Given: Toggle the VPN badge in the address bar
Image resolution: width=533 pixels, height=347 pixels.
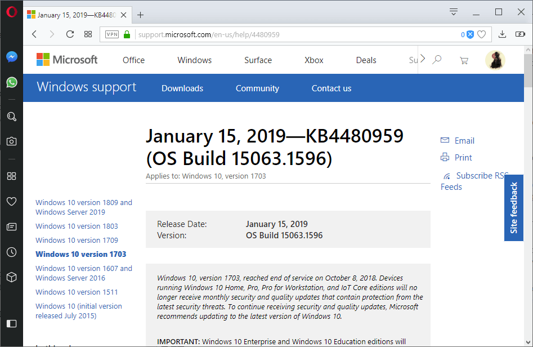Looking at the screenshot, I should tap(112, 34).
